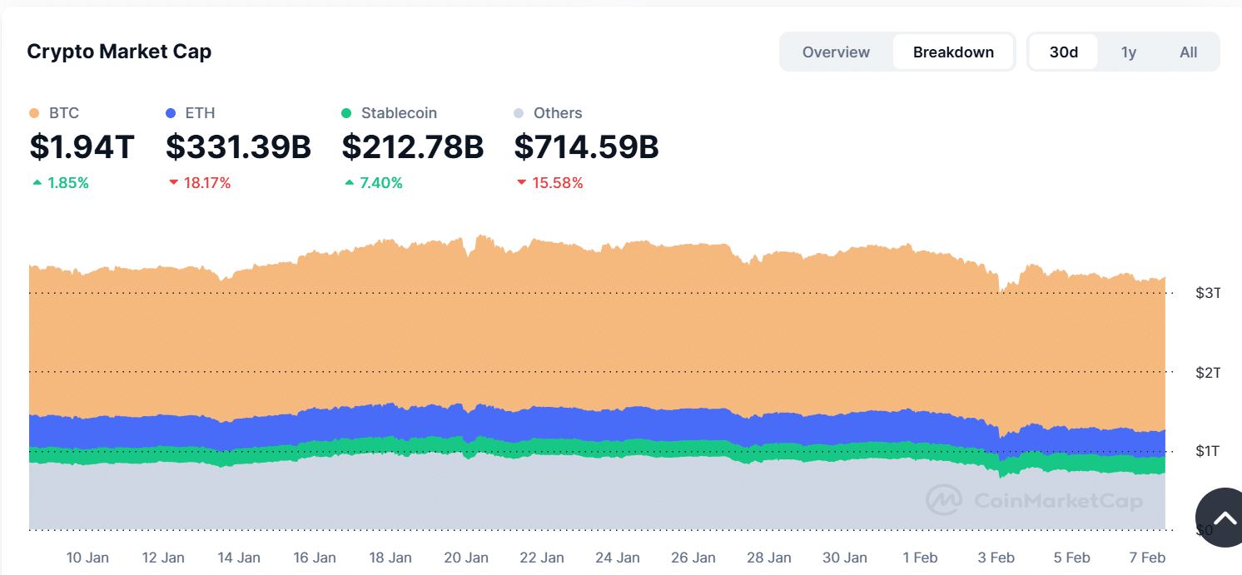Show All time range data
This screenshot has width=1242, height=575.
pyautogui.click(x=1188, y=52)
